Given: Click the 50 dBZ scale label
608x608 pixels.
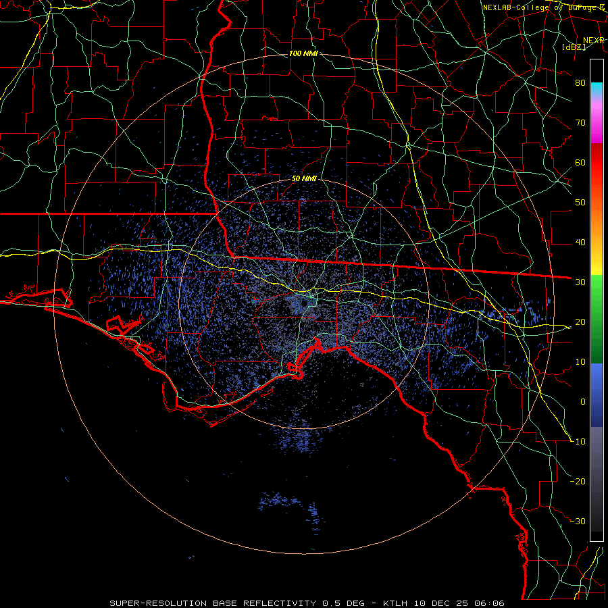Looking at the screenshot, I should [580, 203].
